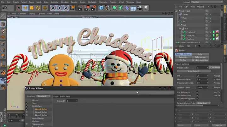Click the white material tag on Fracture
This screenshot has width=227, height=127.
(217, 39)
